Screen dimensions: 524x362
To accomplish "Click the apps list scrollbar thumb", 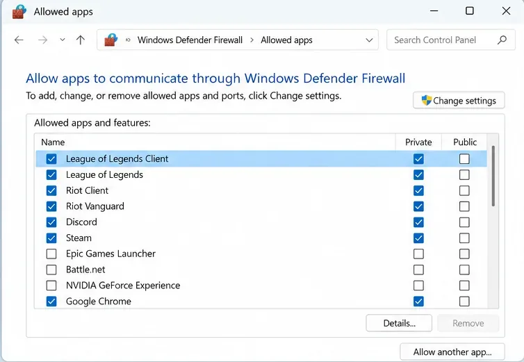I will [x=493, y=176].
